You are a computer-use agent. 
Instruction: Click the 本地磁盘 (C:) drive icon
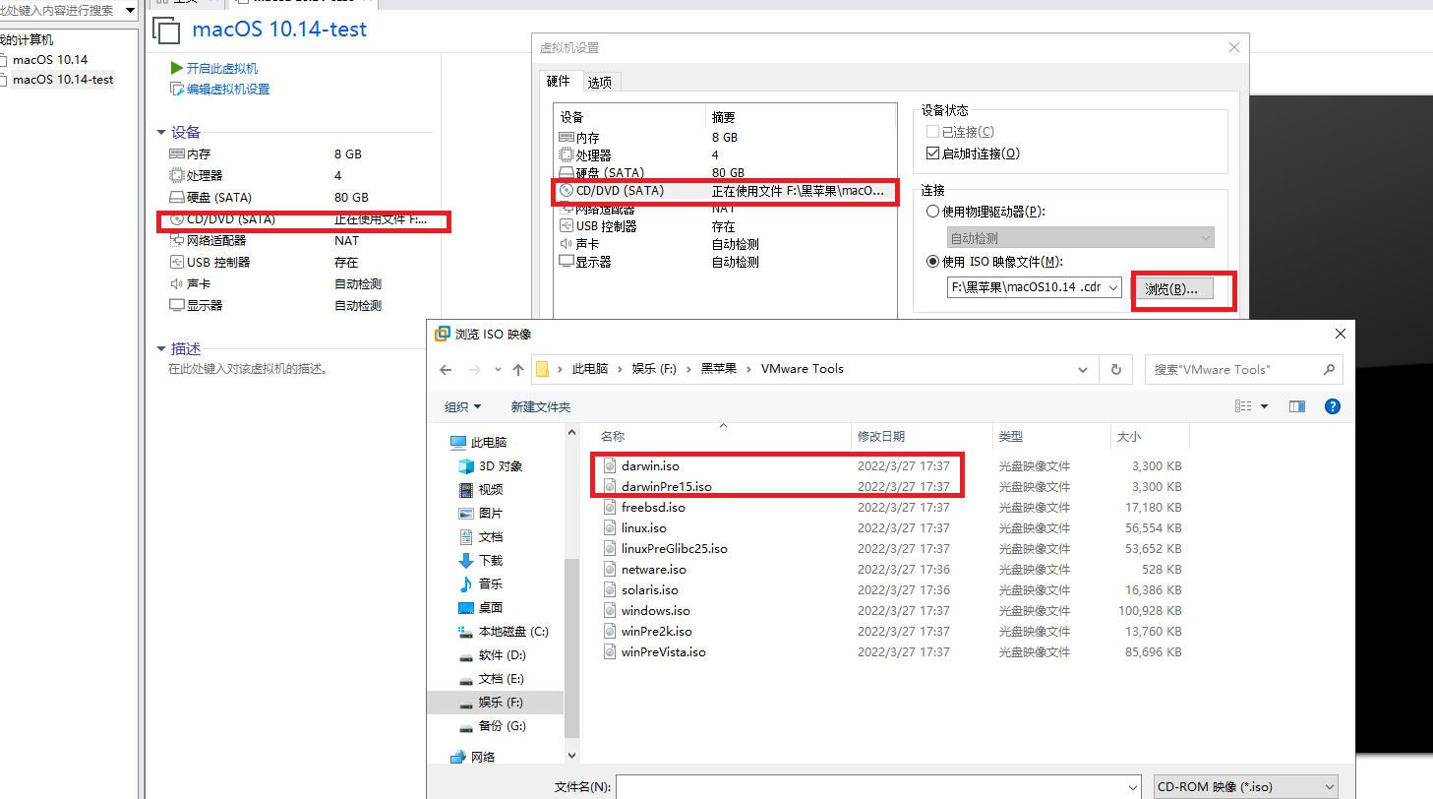coord(466,631)
